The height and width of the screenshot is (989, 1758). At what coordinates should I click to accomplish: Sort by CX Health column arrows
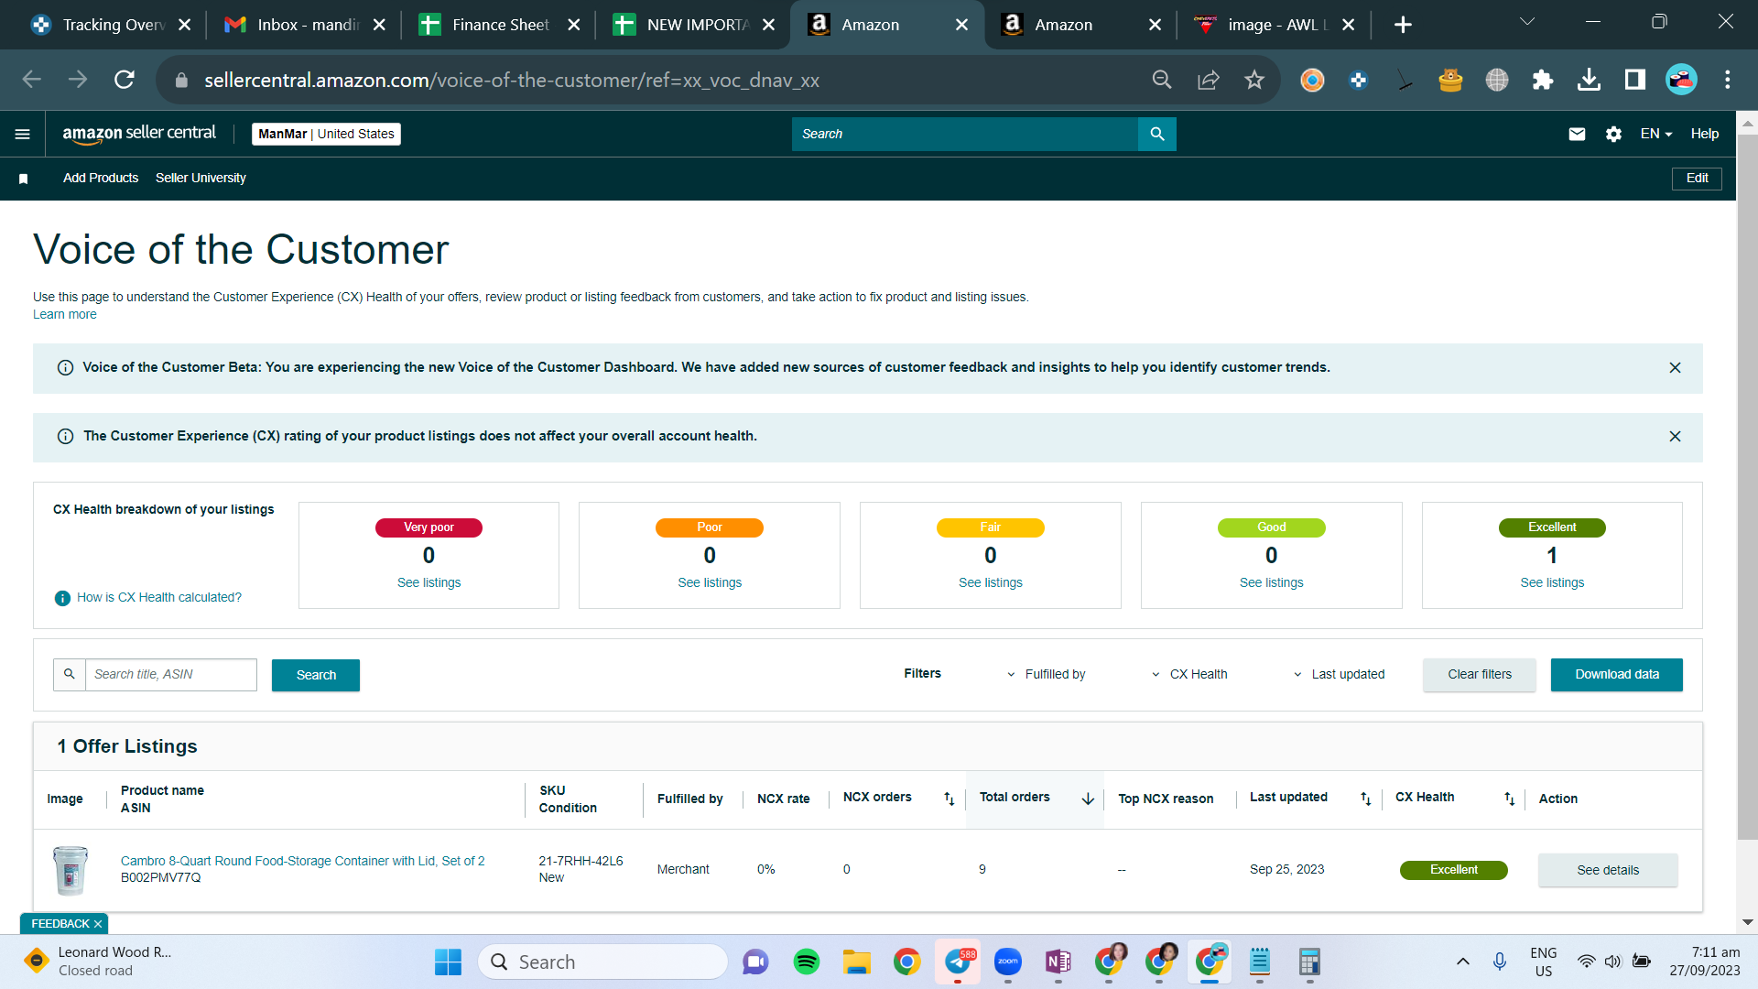(x=1510, y=799)
